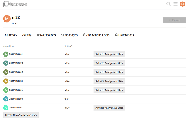
Task: Click the 'false' status for anonymous4
Action: (67, 81)
